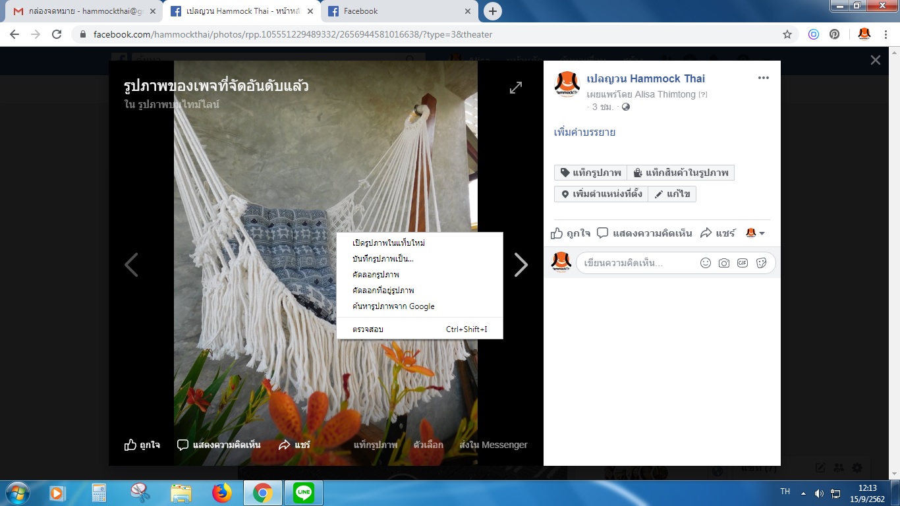Click blue circular extension icon in toolbar
The image size is (900, 506).
(x=814, y=34)
